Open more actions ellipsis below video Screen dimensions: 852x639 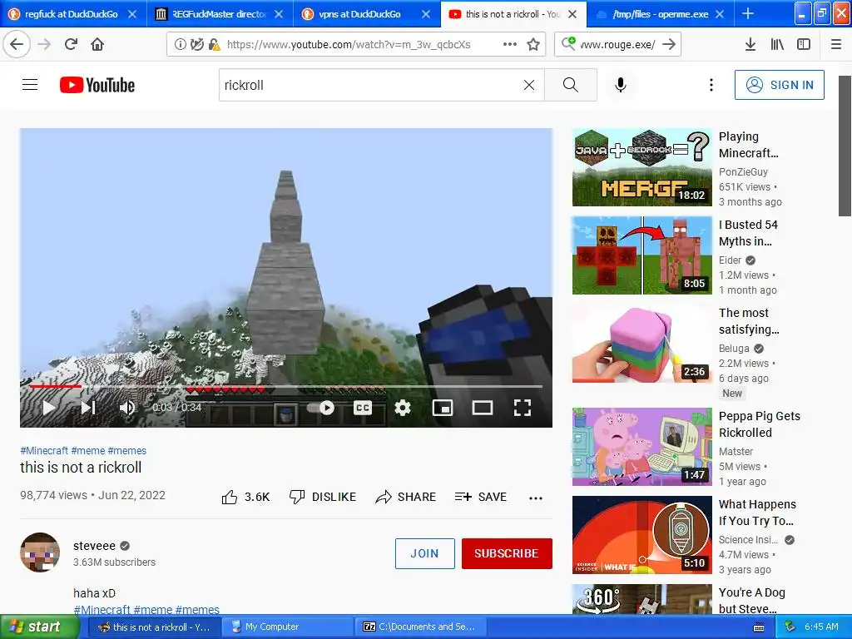pyautogui.click(x=536, y=498)
